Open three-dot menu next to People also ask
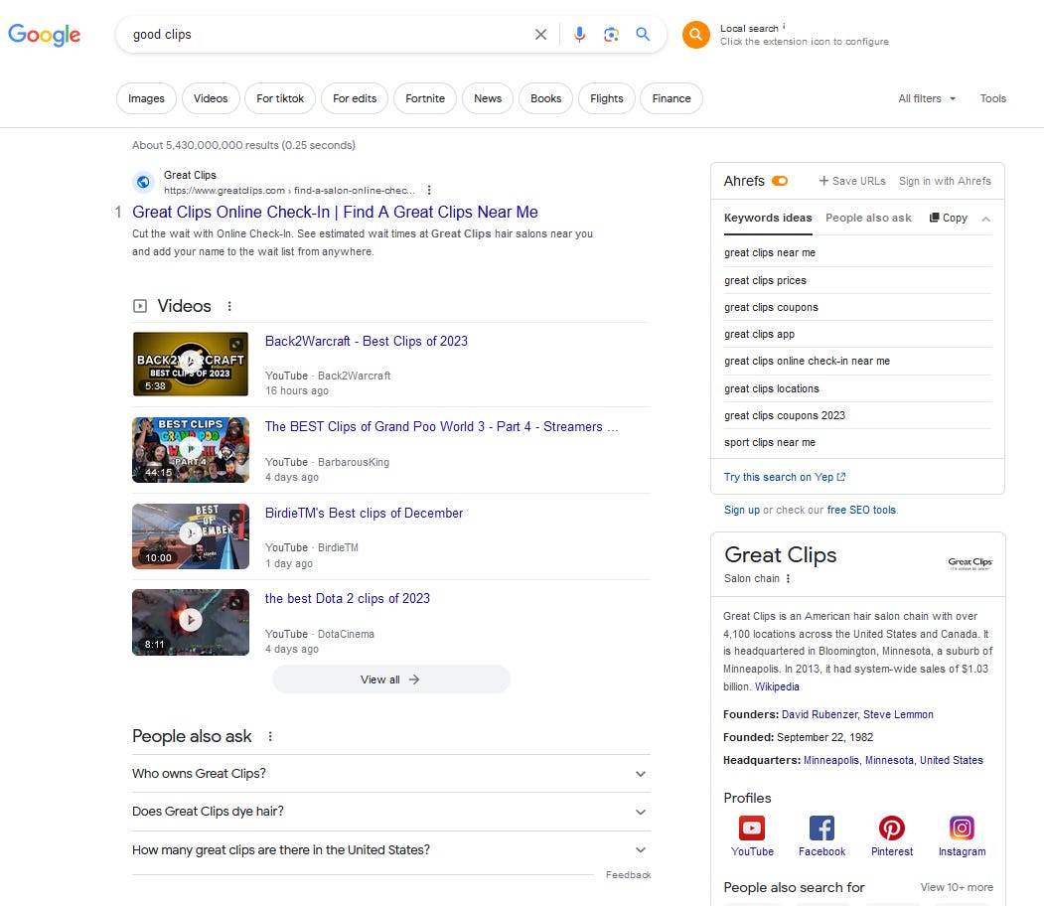Viewport: 1044px width, 906px height. 270,736
